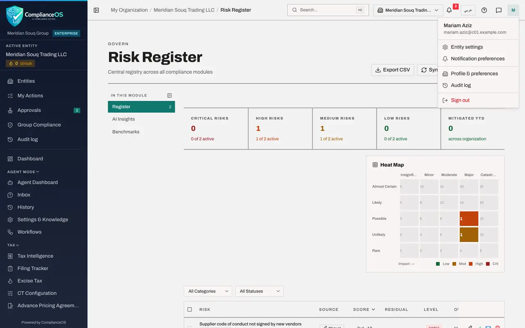
Task: Click the medium-risk Unlikely/Major heat map cell
Action: 469,235
